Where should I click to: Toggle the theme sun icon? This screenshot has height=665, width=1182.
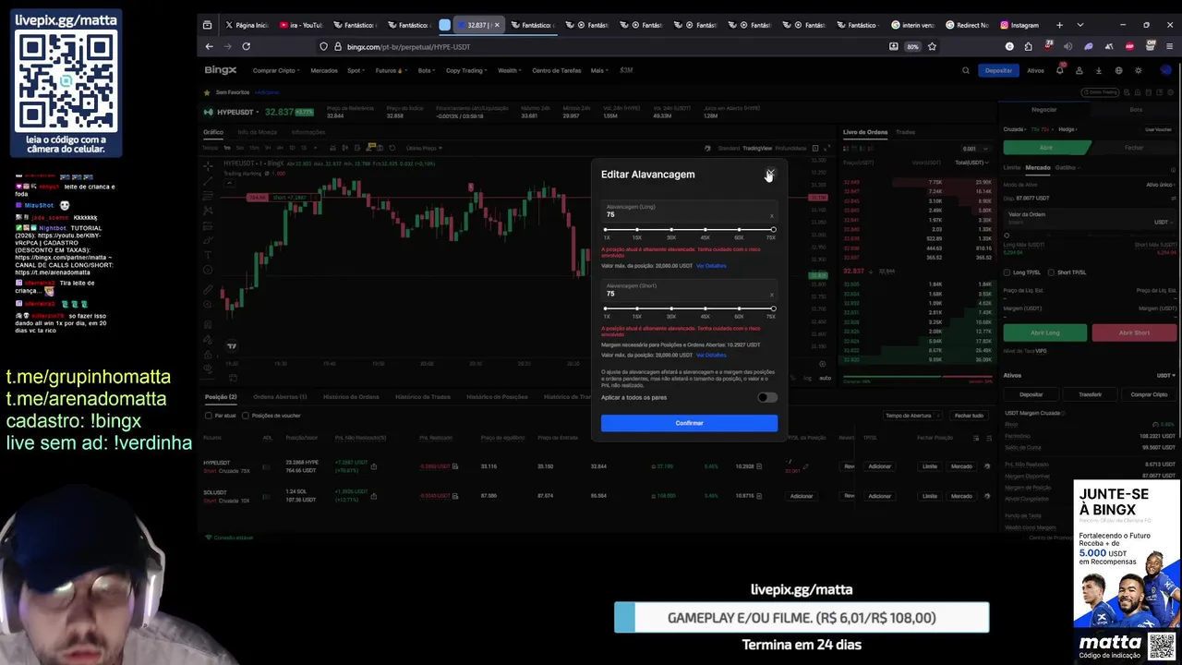(x=1139, y=70)
